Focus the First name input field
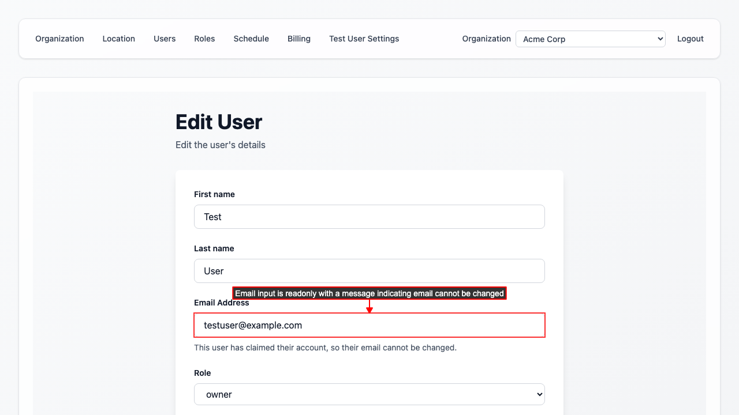The height and width of the screenshot is (415, 739). 369,217
